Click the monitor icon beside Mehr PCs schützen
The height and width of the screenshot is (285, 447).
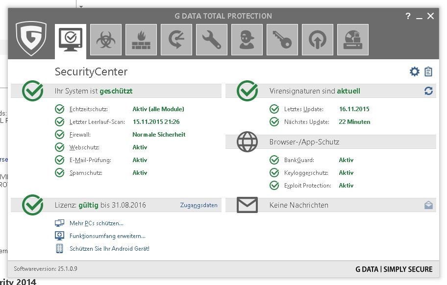coord(59,223)
